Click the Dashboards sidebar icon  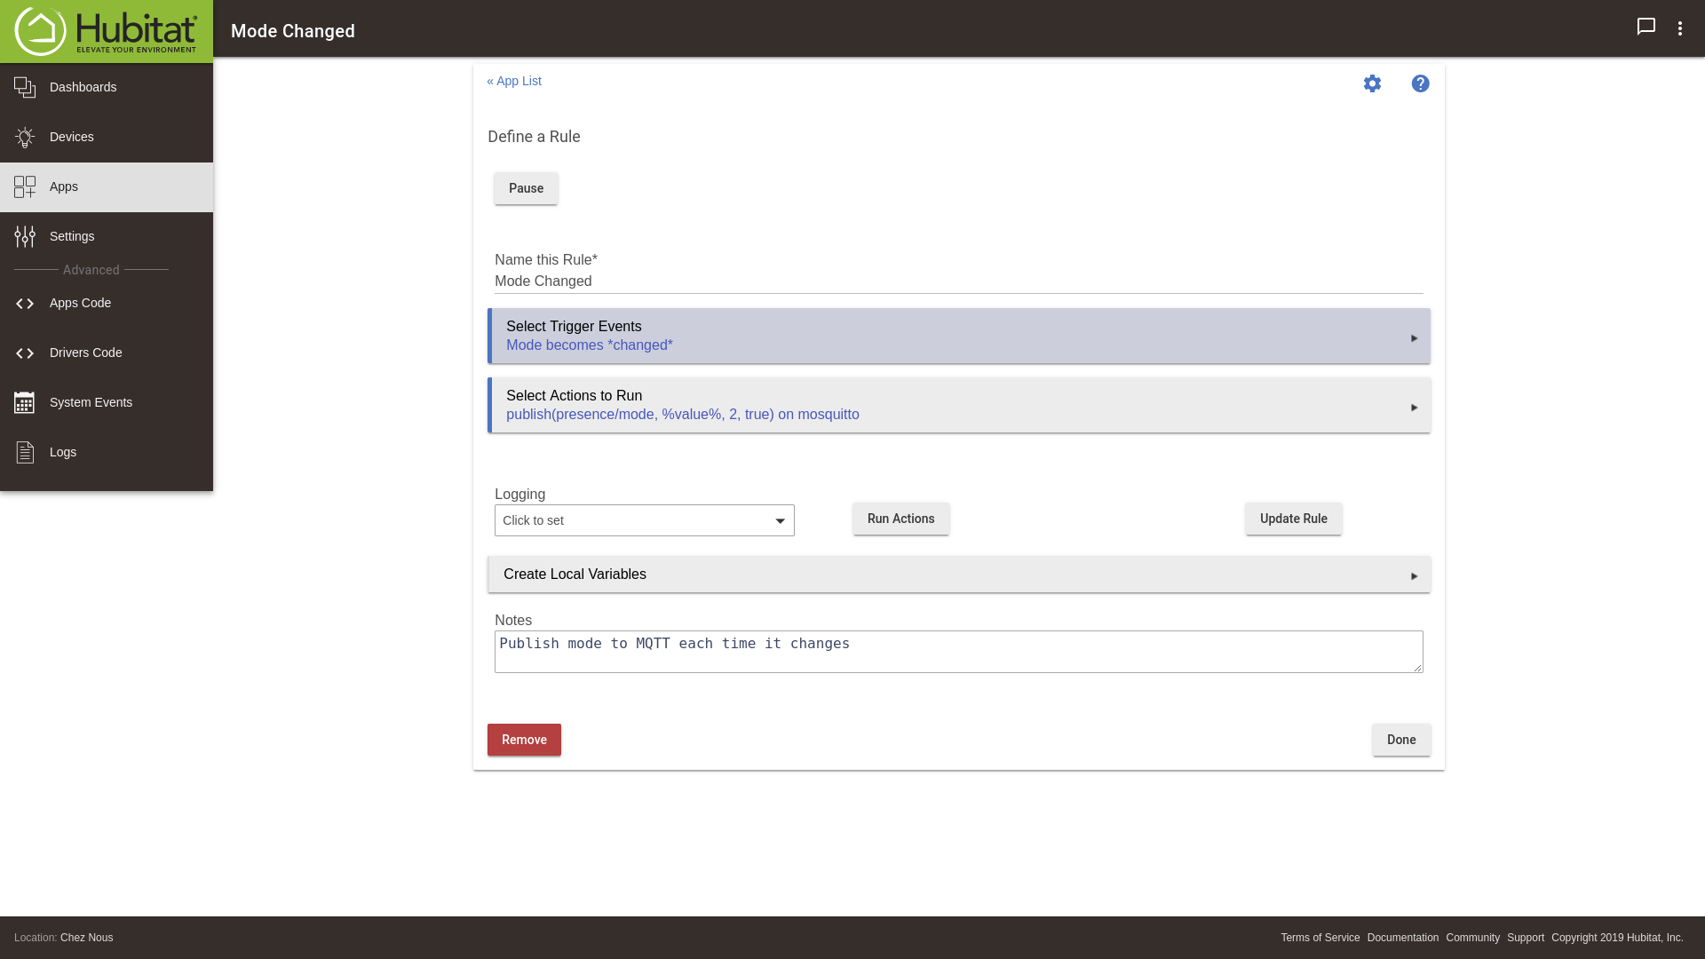coord(25,87)
